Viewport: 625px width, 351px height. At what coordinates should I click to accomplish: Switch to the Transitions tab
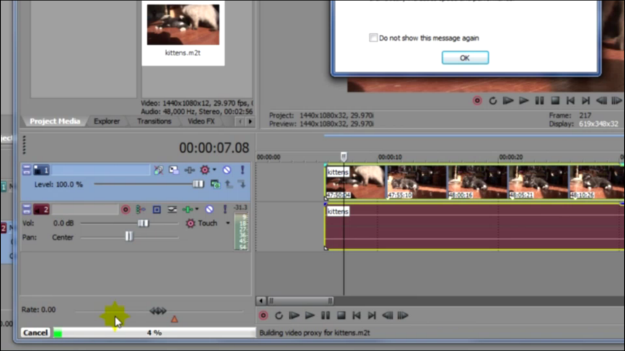coord(154,121)
